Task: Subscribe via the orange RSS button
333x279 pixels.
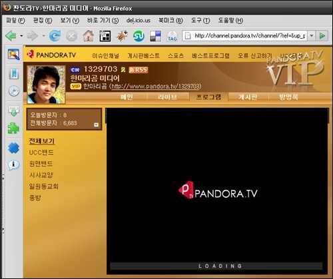Action: [x=139, y=70]
